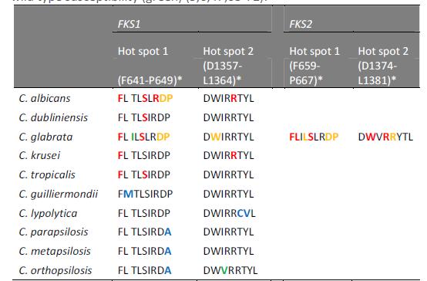Click the C. glabrata row label
Screen dimensions: 427x281
click(x=45, y=137)
